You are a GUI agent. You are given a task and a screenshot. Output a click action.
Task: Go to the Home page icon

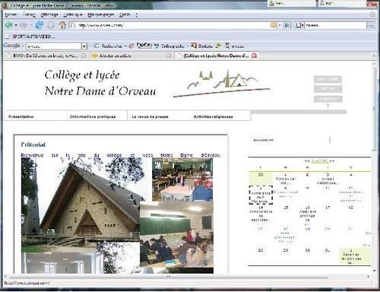point(62,25)
